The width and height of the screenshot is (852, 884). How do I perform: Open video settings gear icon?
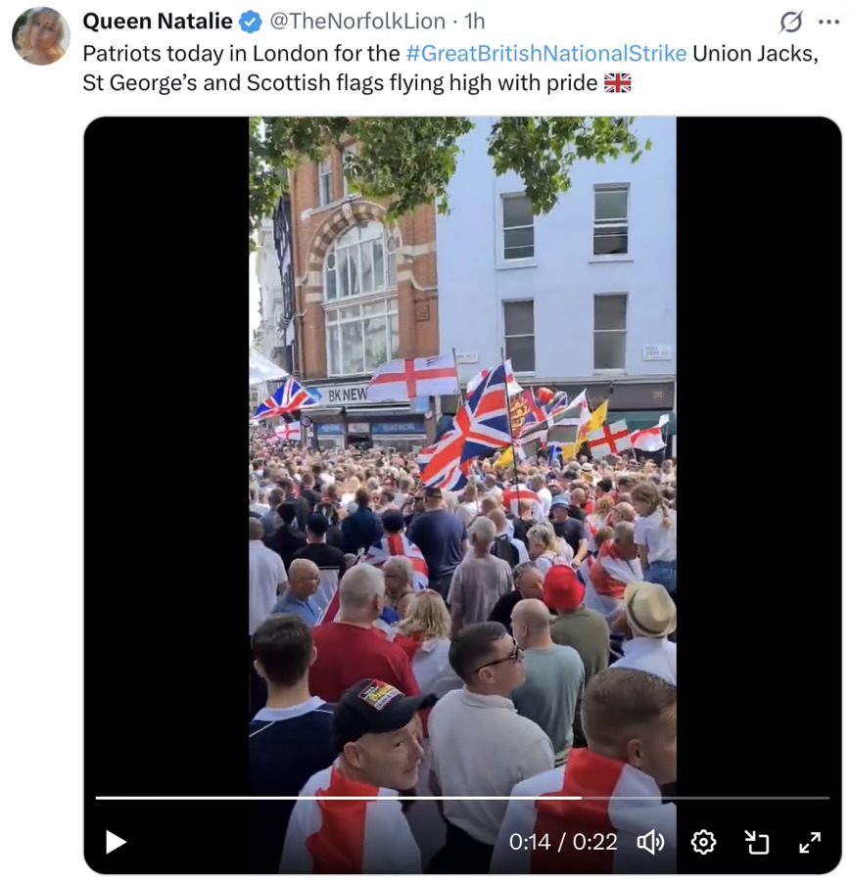pos(703,842)
